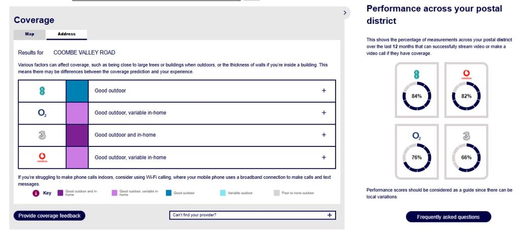Click the Vodafone logo in coverage table
The image size is (519, 235).
(42, 157)
